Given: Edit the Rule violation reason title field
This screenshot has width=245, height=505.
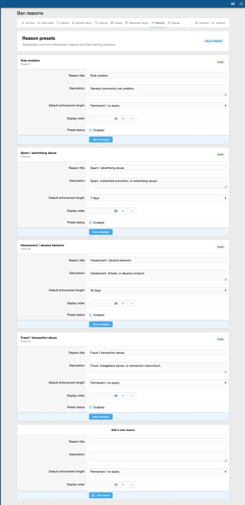Looking at the screenshot, I should (158, 75).
